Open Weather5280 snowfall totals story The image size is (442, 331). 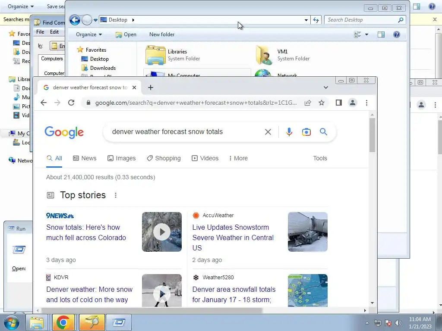[x=234, y=294]
